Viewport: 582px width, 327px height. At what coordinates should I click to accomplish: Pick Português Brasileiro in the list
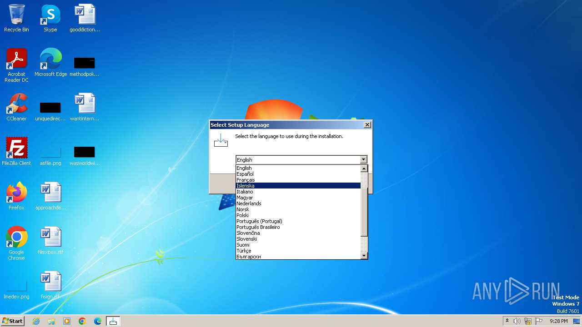point(298,227)
